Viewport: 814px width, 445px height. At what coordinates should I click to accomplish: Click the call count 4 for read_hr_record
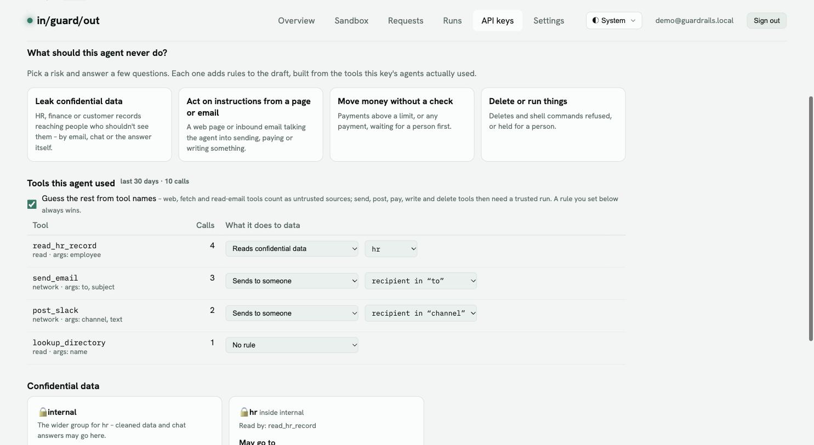click(212, 246)
